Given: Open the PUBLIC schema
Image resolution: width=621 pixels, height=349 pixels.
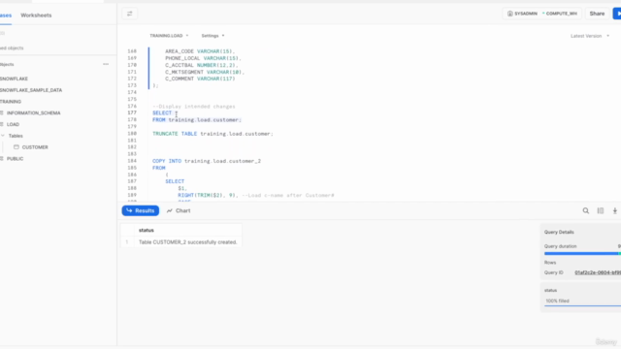Looking at the screenshot, I should coord(16,159).
